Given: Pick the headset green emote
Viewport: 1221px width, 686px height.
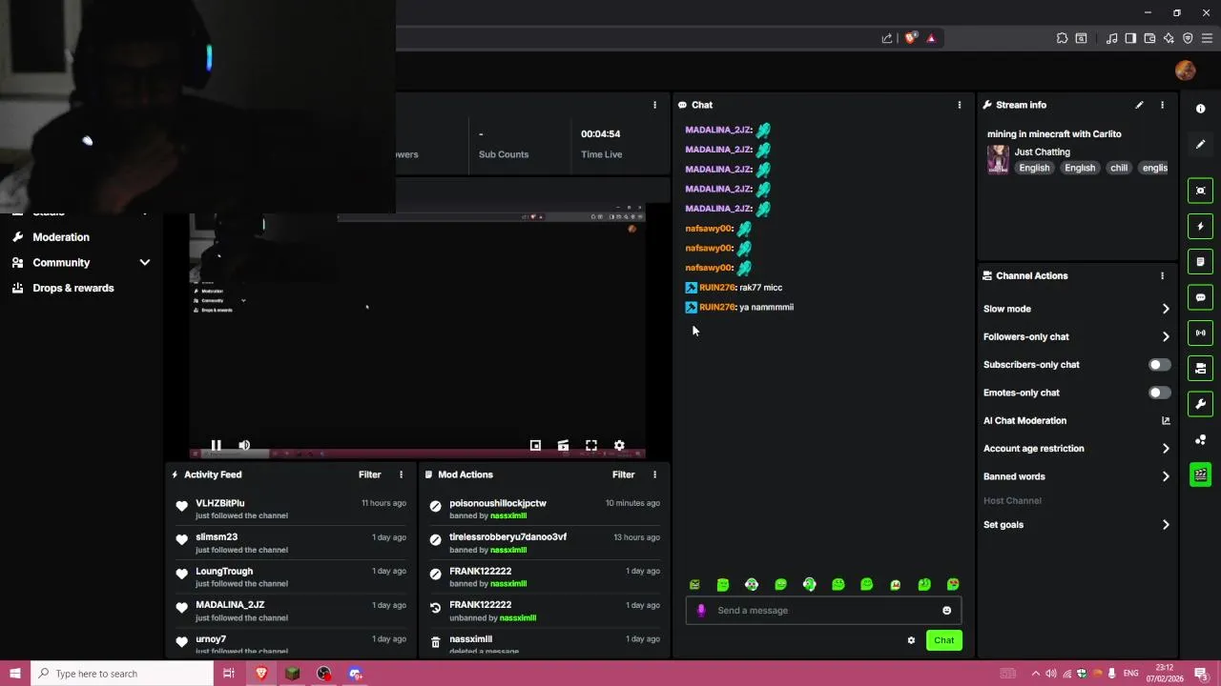Looking at the screenshot, I should pyautogui.click(x=809, y=585).
